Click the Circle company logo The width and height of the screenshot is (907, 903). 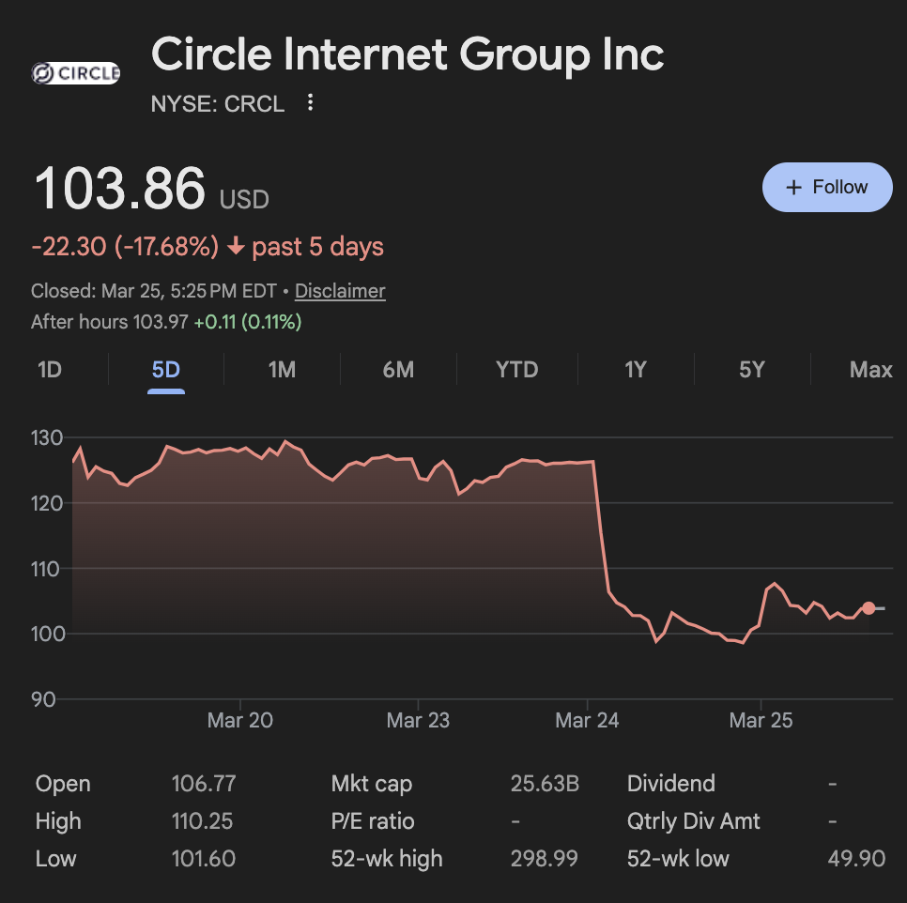(75, 73)
